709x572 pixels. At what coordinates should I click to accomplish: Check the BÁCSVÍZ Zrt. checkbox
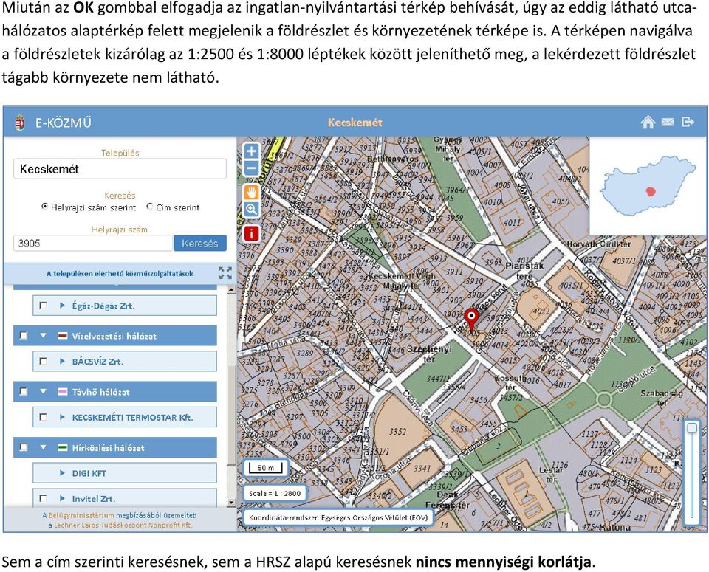pos(43,362)
